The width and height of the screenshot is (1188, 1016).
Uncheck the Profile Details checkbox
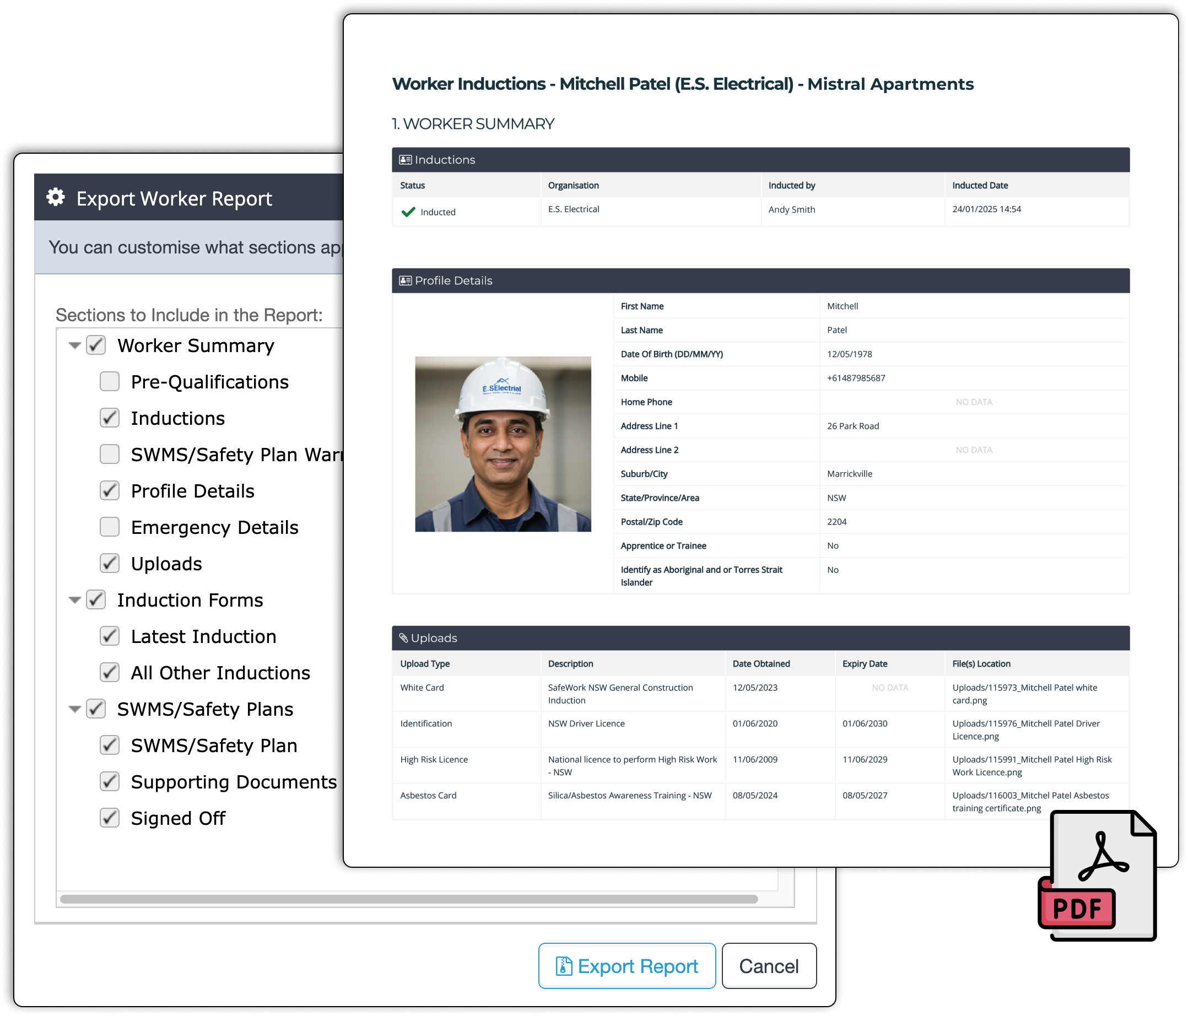[x=110, y=491]
